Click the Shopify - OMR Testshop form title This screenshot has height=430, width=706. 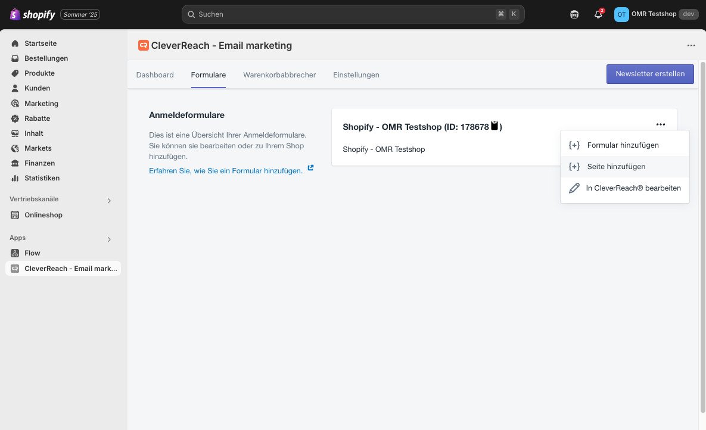422,127
